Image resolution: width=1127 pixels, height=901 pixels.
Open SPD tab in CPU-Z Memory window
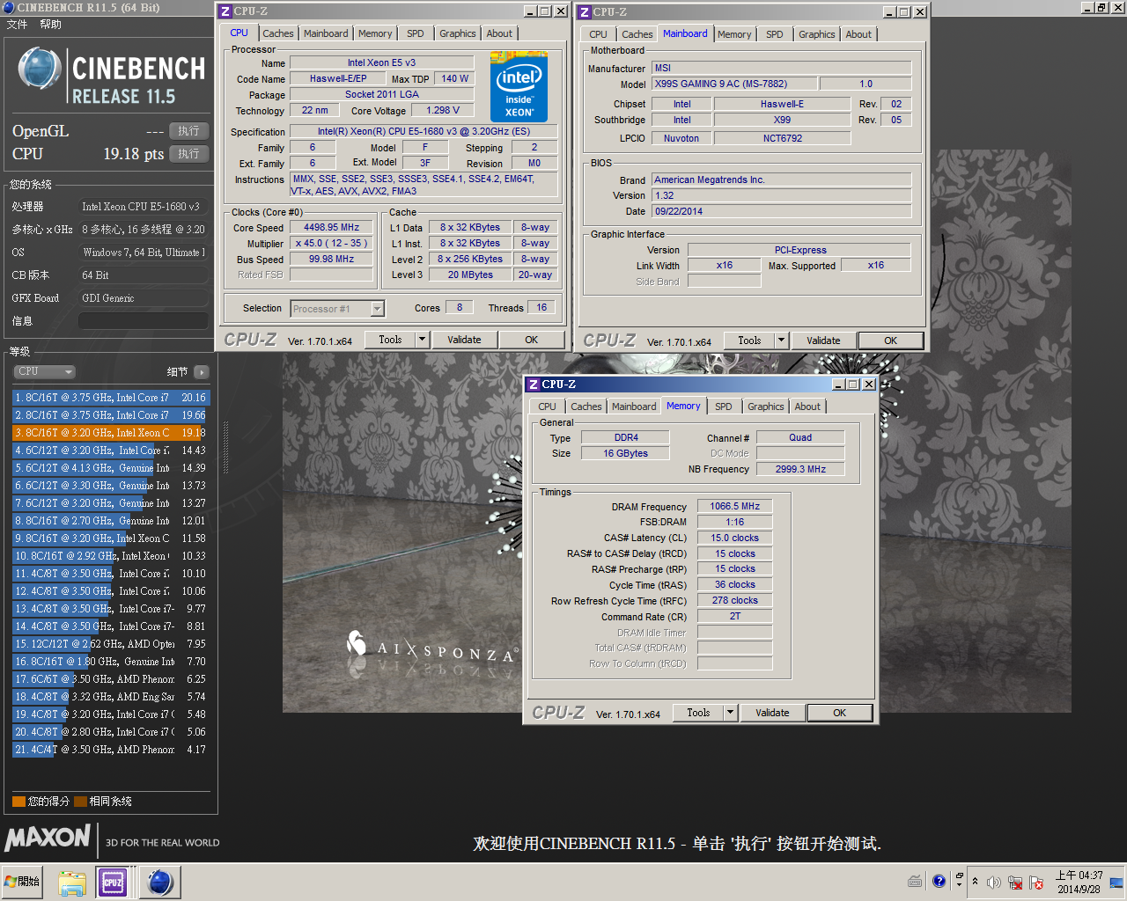coord(724,407)
